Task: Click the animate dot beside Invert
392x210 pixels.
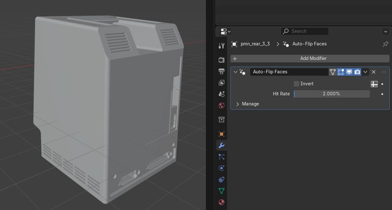Action: 382,84
